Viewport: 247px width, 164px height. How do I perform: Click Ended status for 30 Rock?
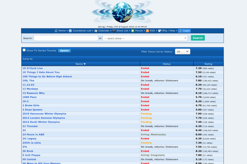click(x=145, y=151)
